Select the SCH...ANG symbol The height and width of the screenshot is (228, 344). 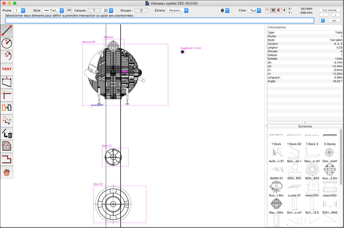click(330, 206)
